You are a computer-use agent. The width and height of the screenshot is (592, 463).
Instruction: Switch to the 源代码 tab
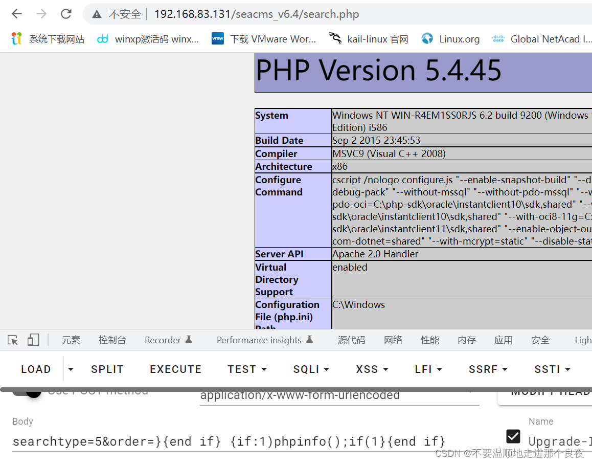coord(352,340)
